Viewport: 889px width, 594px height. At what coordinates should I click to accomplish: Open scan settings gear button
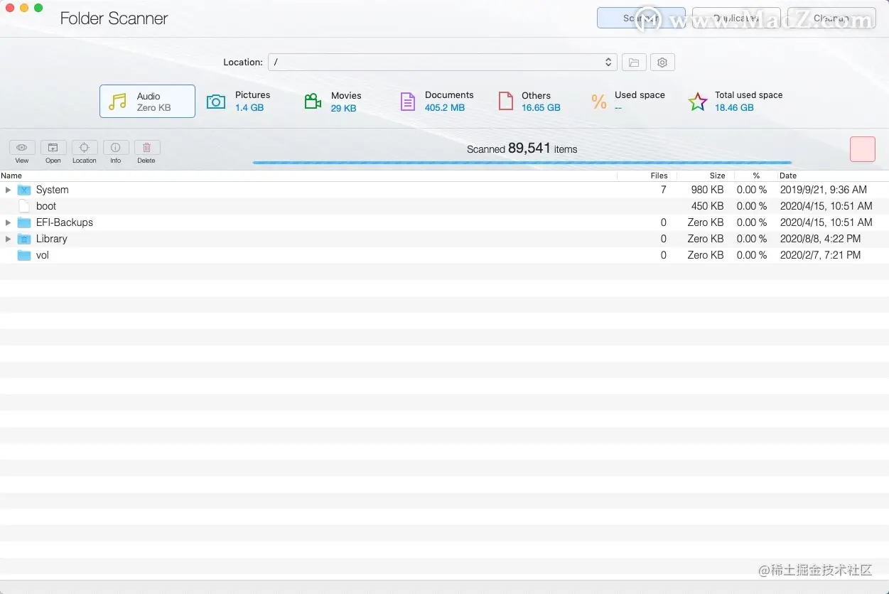click(x=662, y=63)
